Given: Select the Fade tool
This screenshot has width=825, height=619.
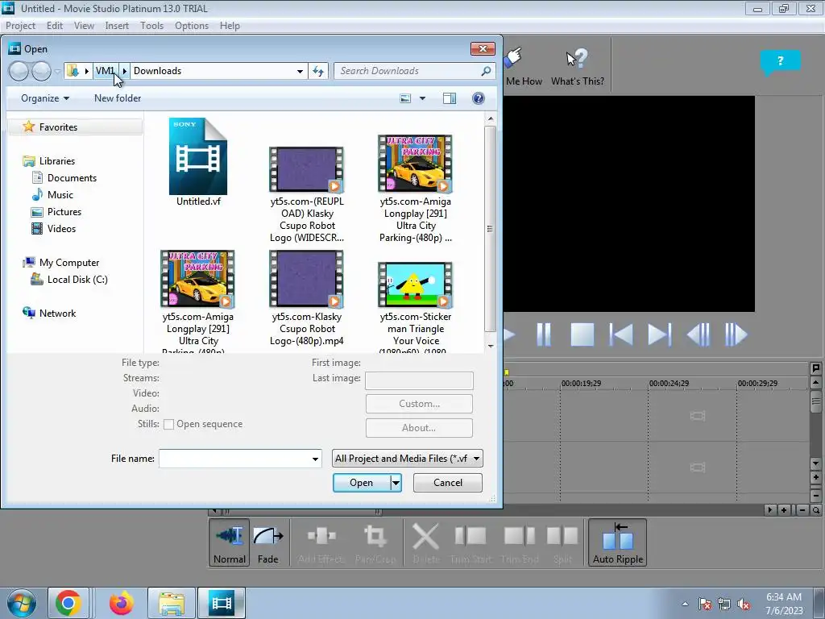Looking at the screenshot, I should click(267, 542).
